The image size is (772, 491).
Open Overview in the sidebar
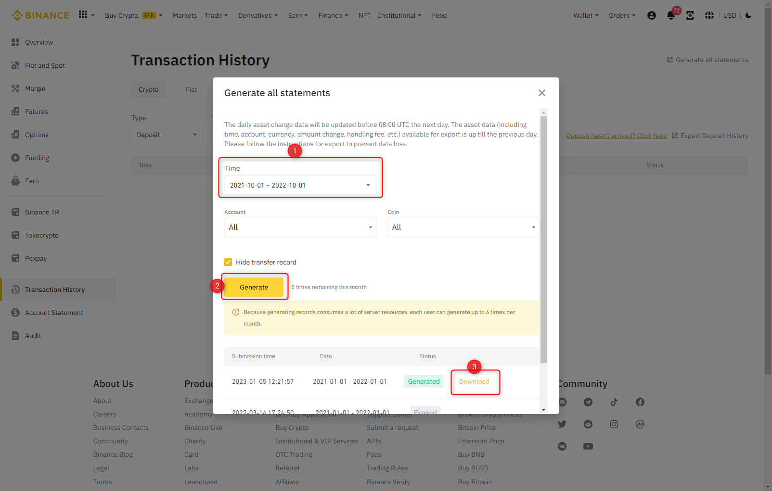click(58, 42)
